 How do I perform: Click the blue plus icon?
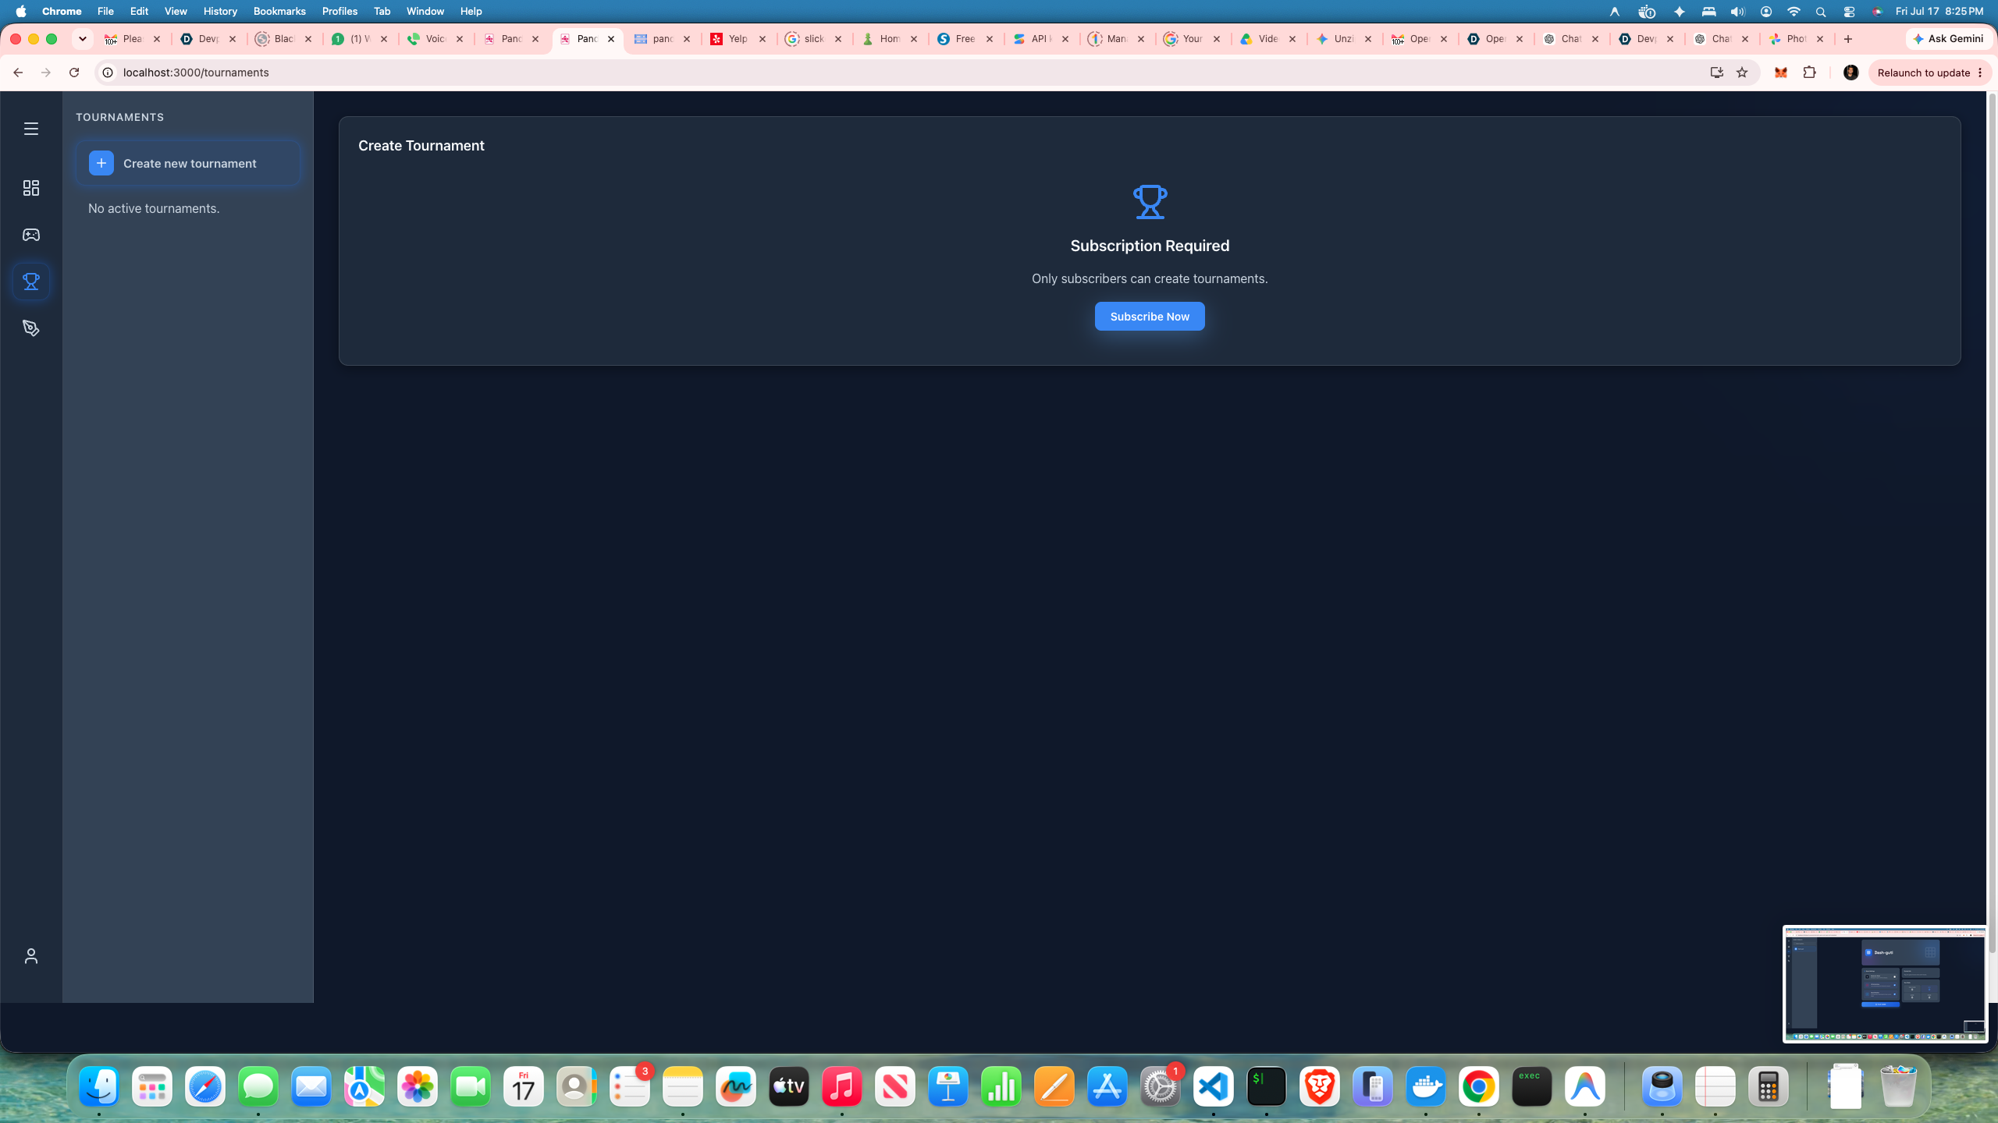point(101,163)
